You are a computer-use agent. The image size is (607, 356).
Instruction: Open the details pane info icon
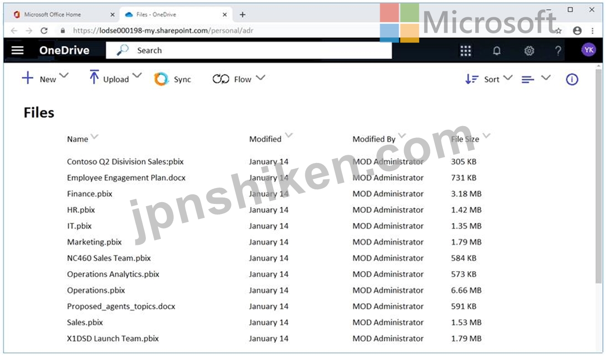click(x=572, y=79)
